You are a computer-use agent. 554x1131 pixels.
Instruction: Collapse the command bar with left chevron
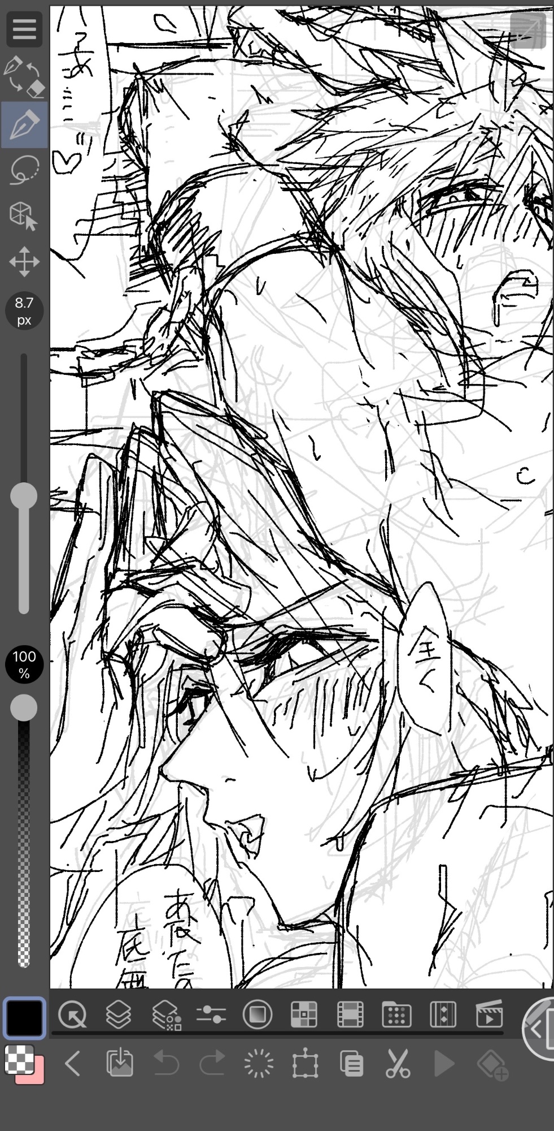(72, 1064)
